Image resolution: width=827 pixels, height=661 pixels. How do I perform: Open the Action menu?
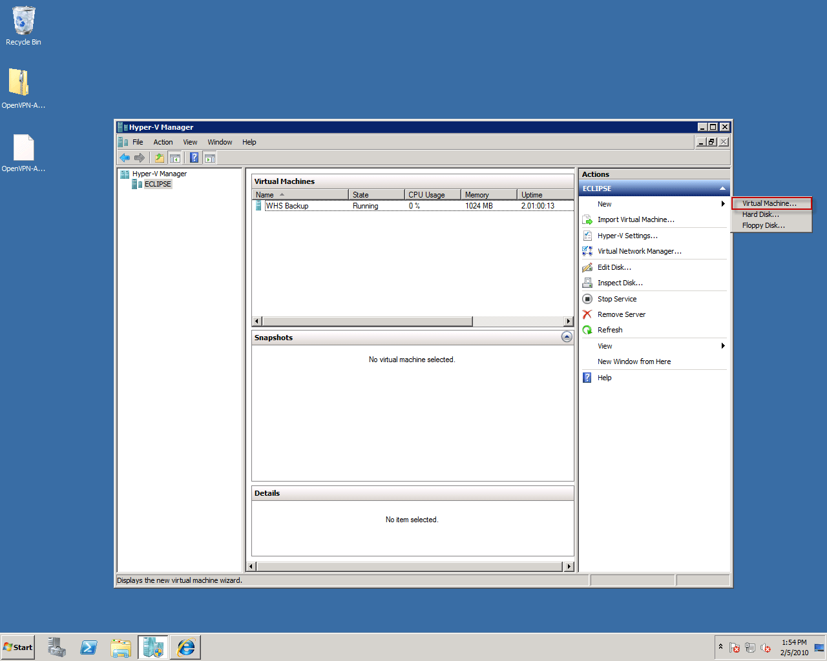pos(163,142)
